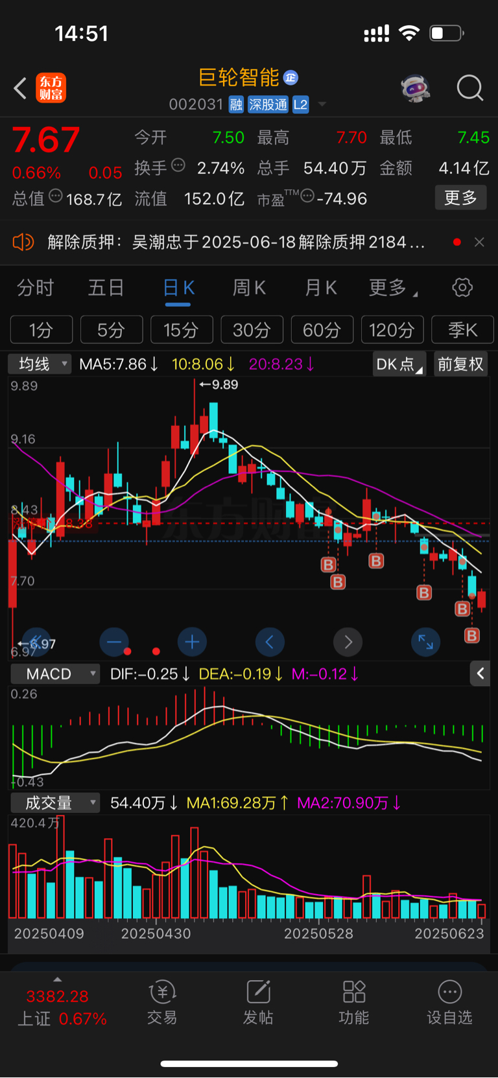
Task: Tap the DEA:-0.19 readout
Action: [x=241, y=674]
